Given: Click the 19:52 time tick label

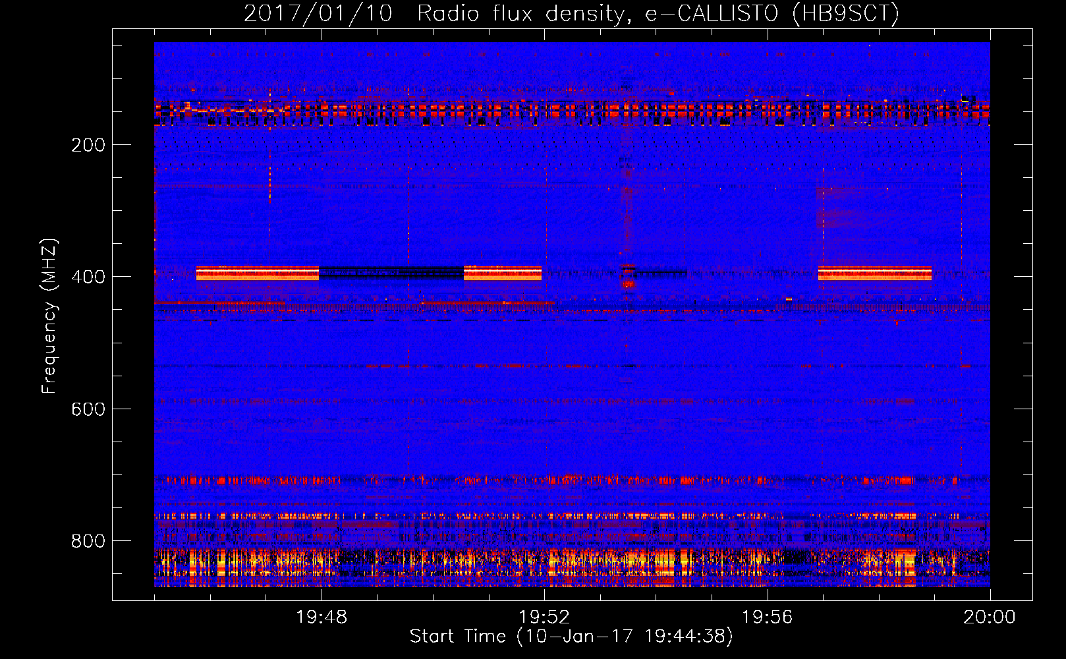Looking at the screenshot, I should click(x=544, y=617).
